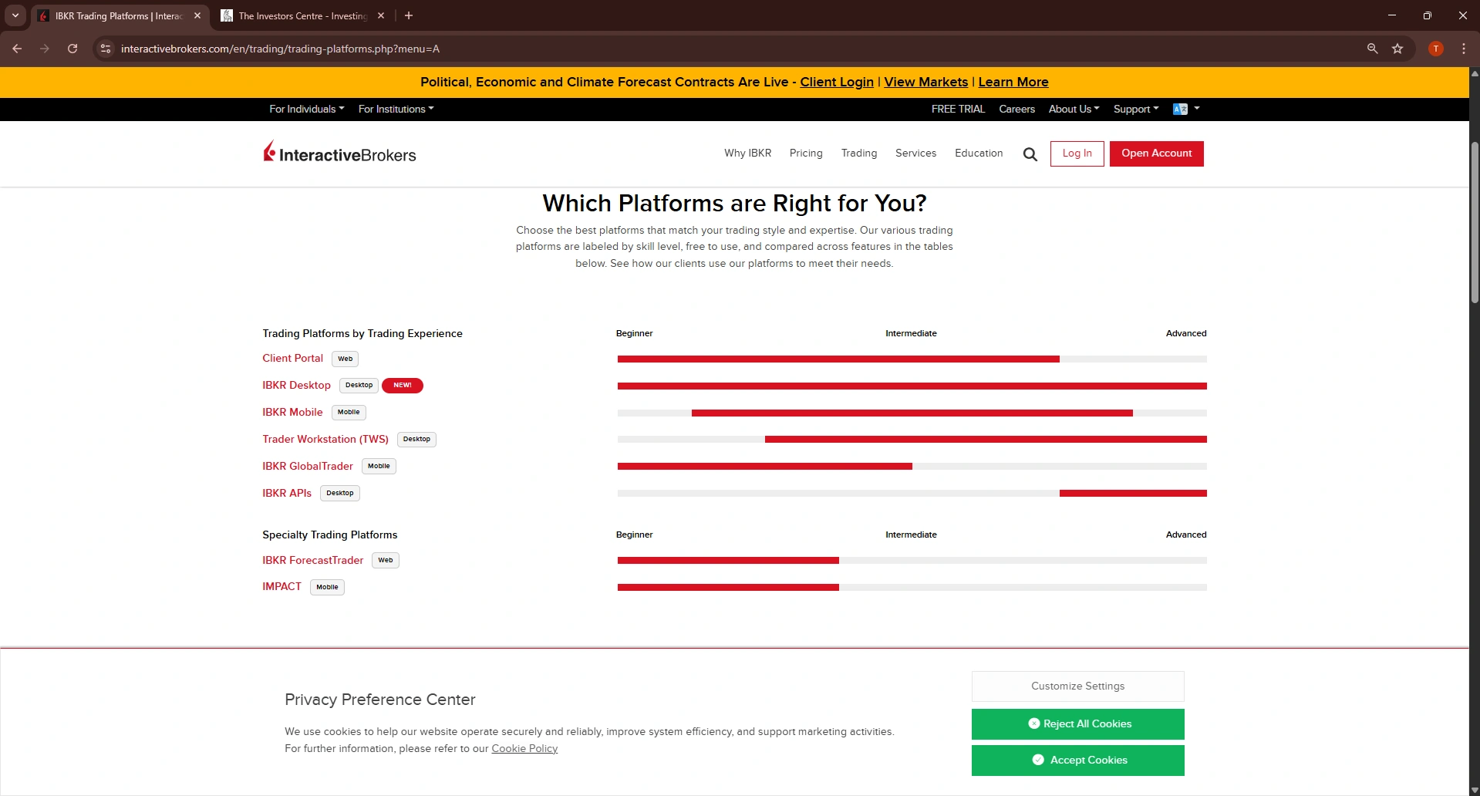Click the browser forward arrow
Screen dimensions: 1480x796
click(x=45, y=49)
